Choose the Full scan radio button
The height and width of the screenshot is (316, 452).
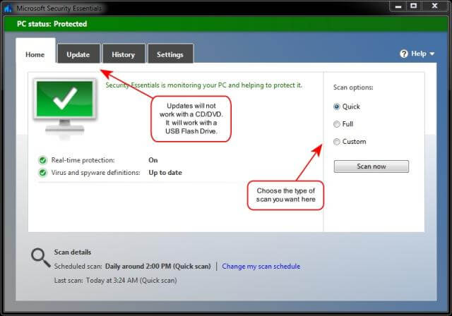(337, 124)
